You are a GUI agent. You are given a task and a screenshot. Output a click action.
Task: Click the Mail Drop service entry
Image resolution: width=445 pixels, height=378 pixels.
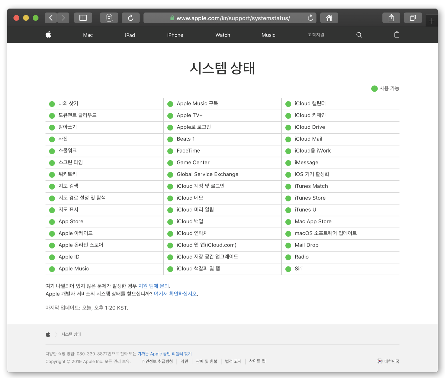pos(340,245)
